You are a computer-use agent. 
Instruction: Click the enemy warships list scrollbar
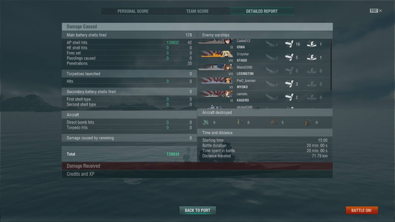(331, 65)
